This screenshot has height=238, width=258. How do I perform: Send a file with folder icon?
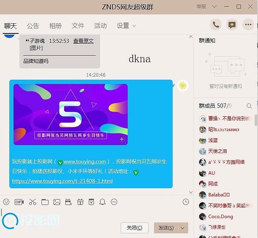pos(45,202)
